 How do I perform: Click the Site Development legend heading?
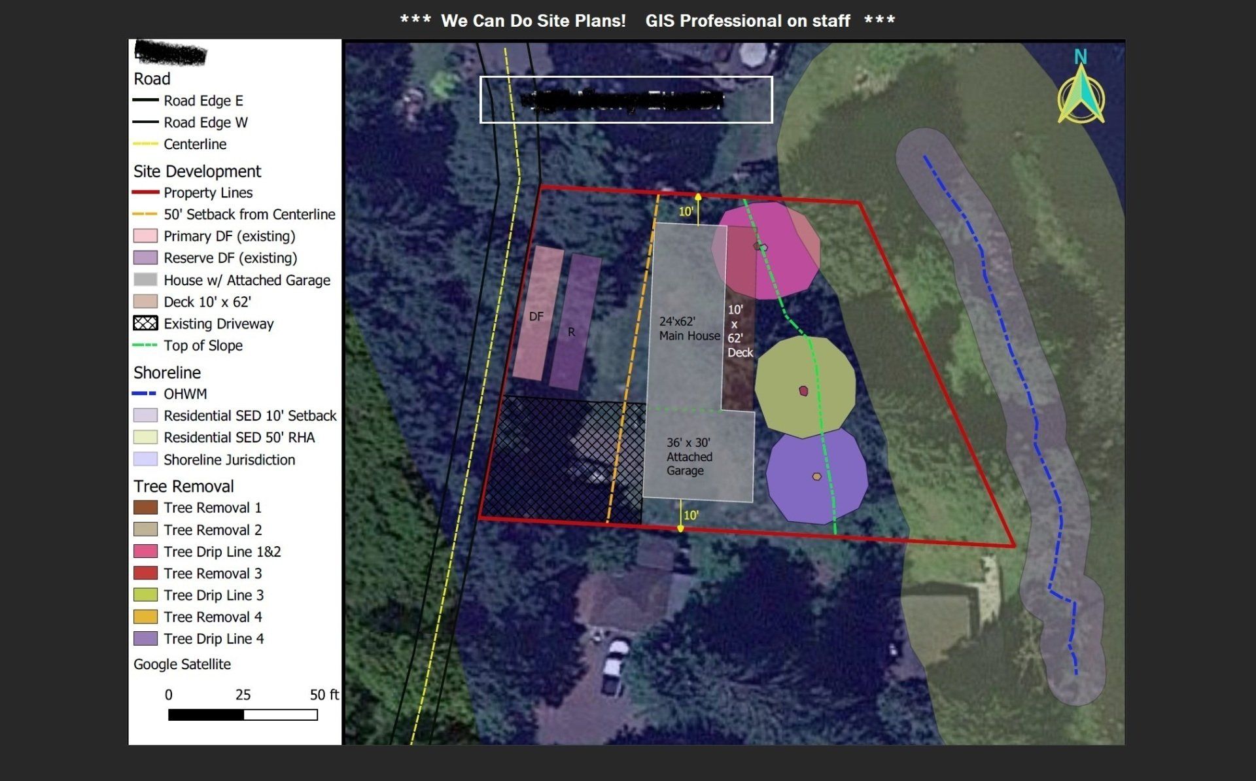[x=197, y=171]
